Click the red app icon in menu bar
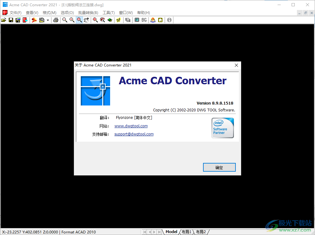Screen dimensions: 315x235 [x=5, y=13]
